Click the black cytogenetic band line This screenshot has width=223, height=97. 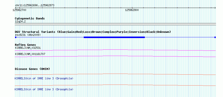point(115,24)
